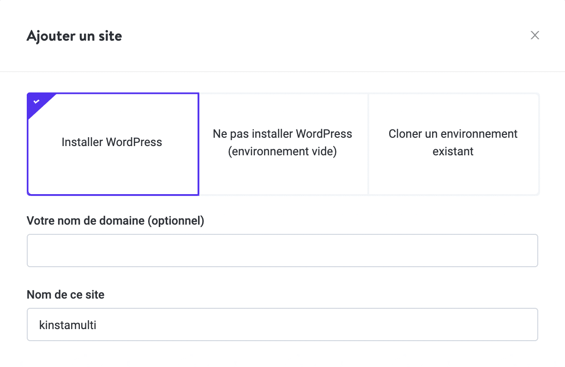Image resolution: width=565 pixels, height=367 pixels.
Task: Select the checkmark icon on Installer WordPress
Action: click(36, 101)
